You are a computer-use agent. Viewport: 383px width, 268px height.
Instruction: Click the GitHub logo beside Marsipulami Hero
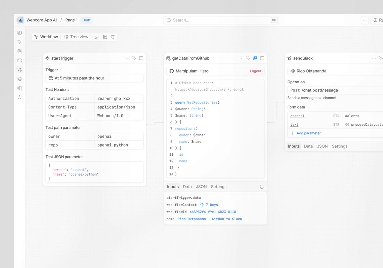(172, 71)
